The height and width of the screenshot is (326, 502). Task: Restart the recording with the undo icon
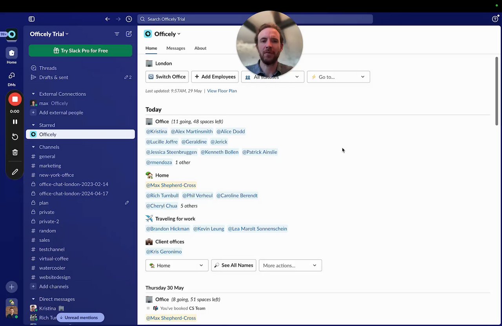click(x=15, y=137)
